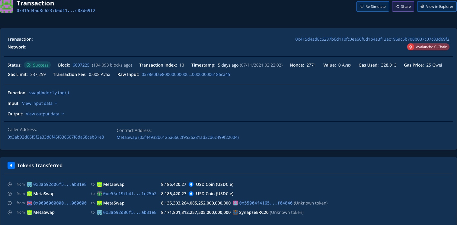457x225 pixels.
Task: Click MetaSwap recipient name in the first row
Action: [x=114, y=184]
